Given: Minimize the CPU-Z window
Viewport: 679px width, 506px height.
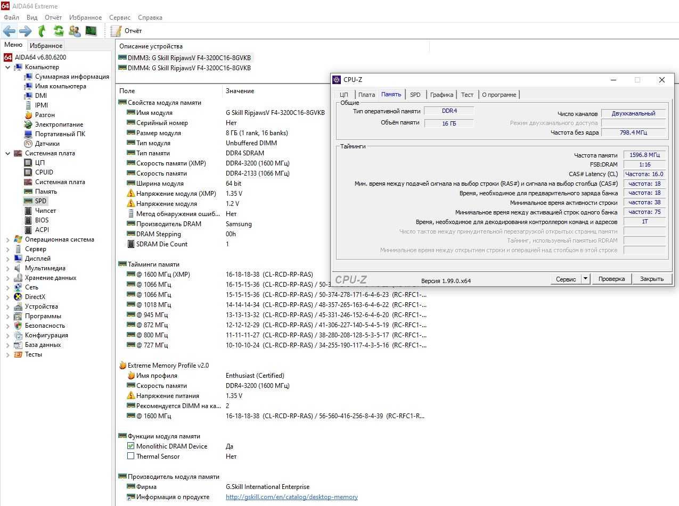Looking at the screenshot, I should point(613,80).
